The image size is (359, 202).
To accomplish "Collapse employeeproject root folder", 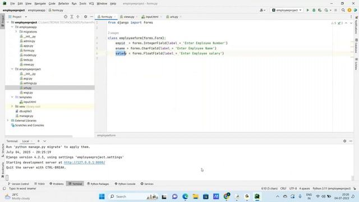I will tap(8, 22).
